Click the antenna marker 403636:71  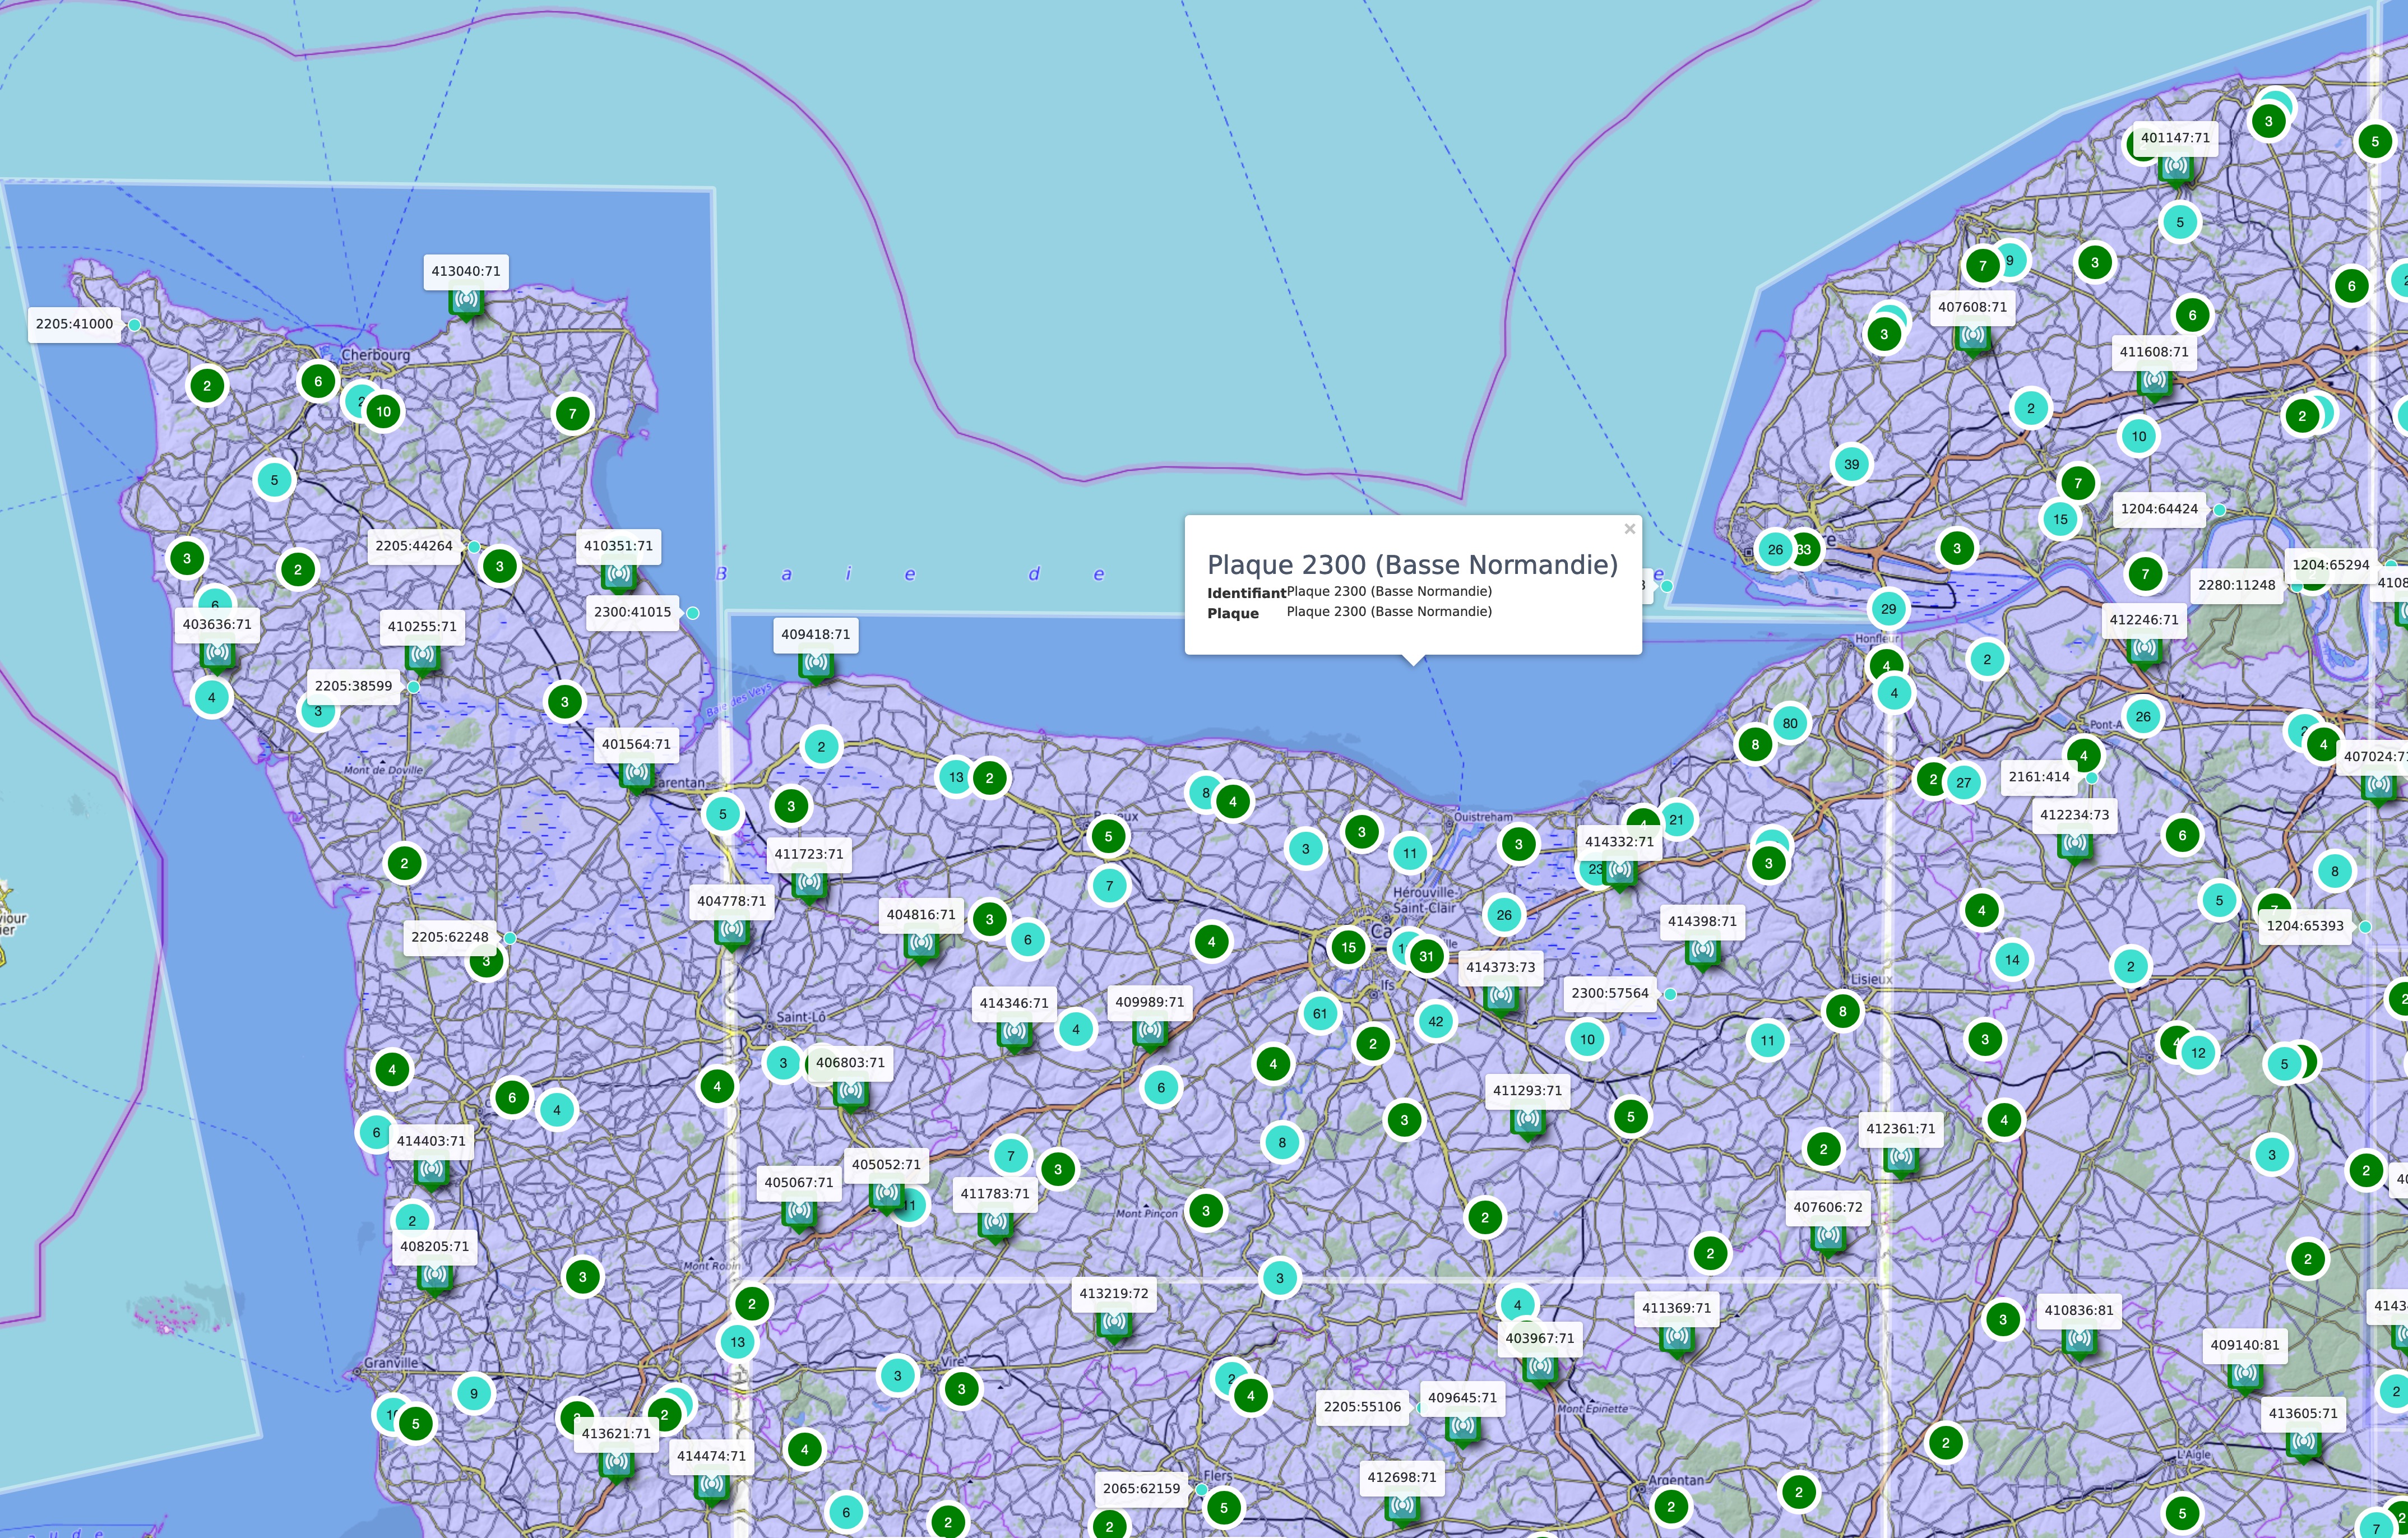(217, 654)
